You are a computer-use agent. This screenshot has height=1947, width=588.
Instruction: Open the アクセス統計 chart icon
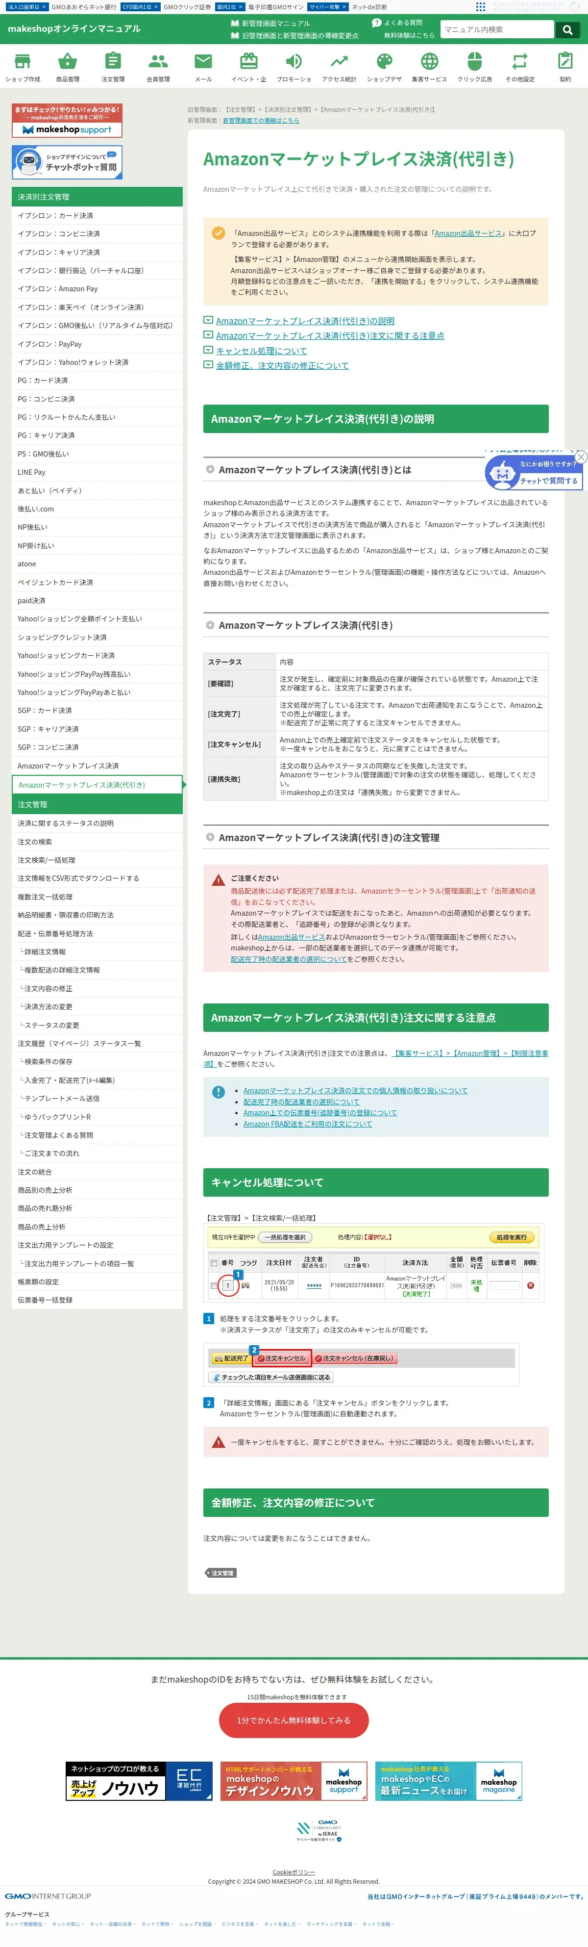[339, 61]
